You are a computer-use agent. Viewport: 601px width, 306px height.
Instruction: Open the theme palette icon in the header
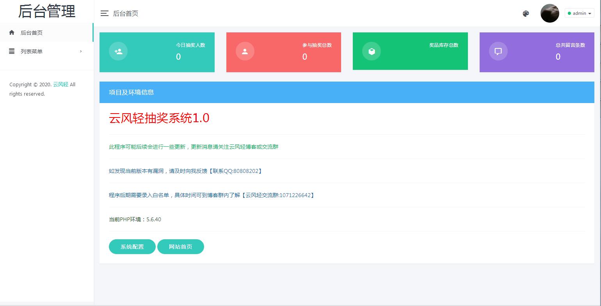coord(526,13)
